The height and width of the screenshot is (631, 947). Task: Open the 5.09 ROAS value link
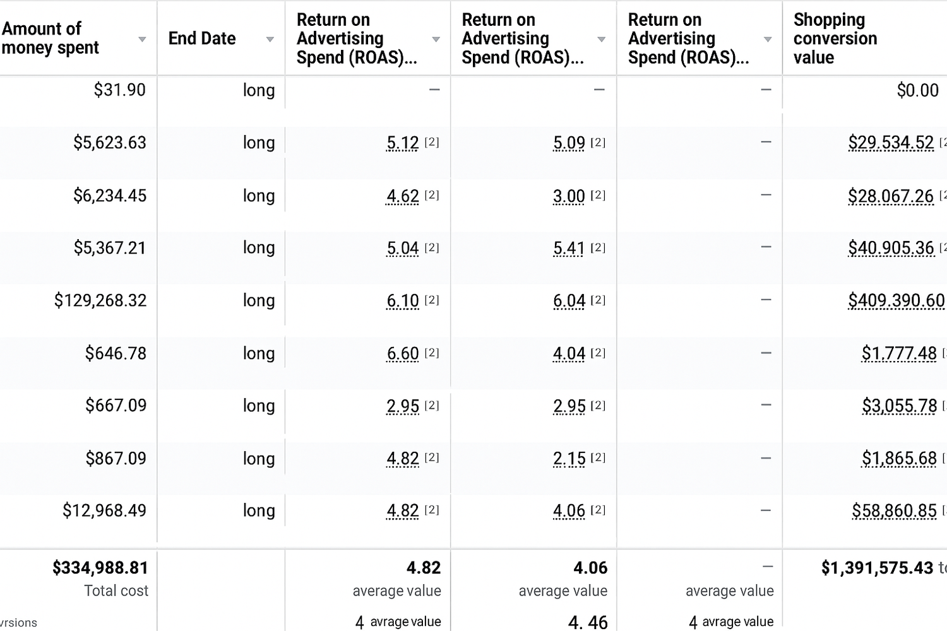(x=569, y=143)
